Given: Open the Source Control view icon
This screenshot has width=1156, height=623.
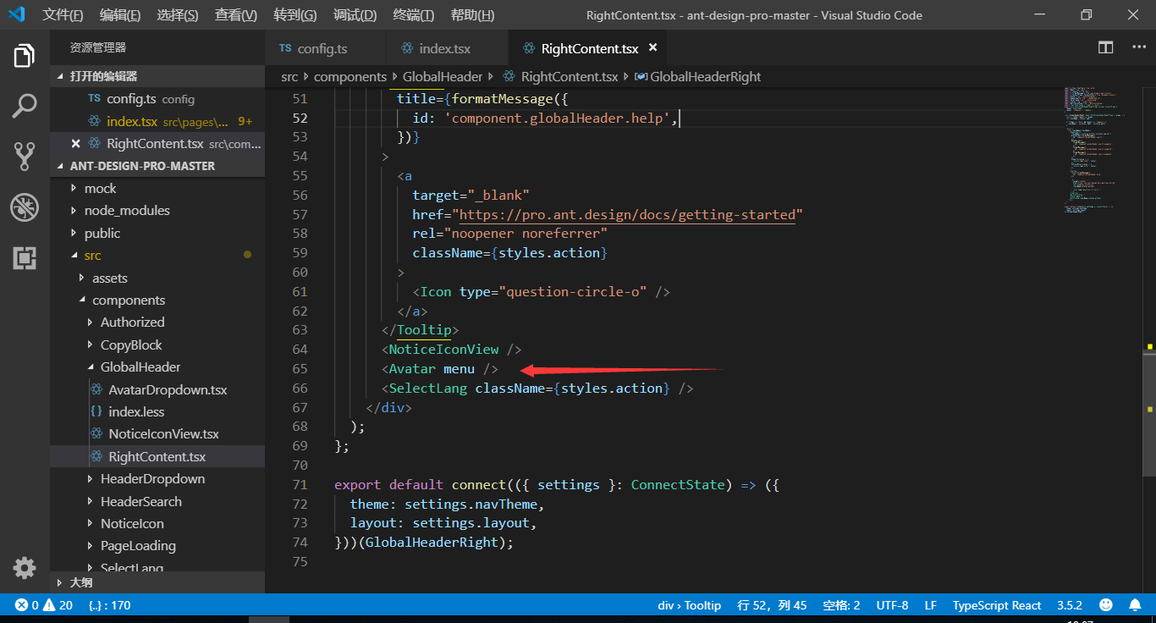Looking at the screenshot, I should click(25, 157).
